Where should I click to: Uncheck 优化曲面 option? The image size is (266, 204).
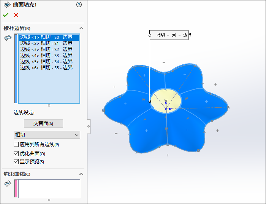pyautogui.click(x=16, y=153)
